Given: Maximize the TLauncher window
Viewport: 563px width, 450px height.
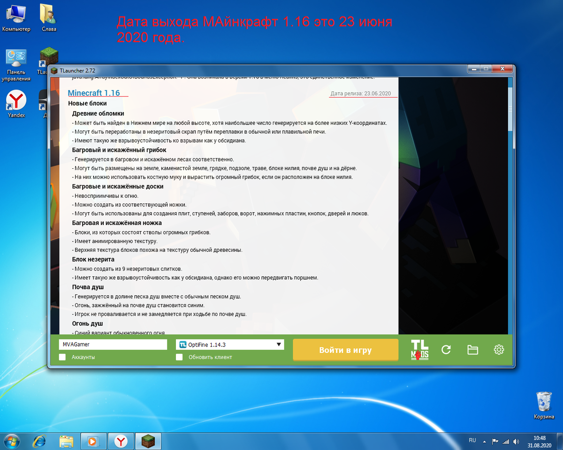Looking at the screenshot, I should coord(486,69).
